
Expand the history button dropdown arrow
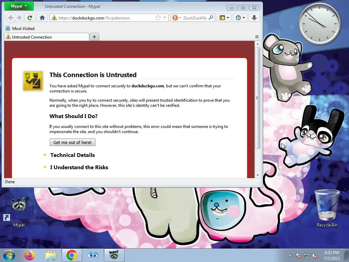point(244,18)
